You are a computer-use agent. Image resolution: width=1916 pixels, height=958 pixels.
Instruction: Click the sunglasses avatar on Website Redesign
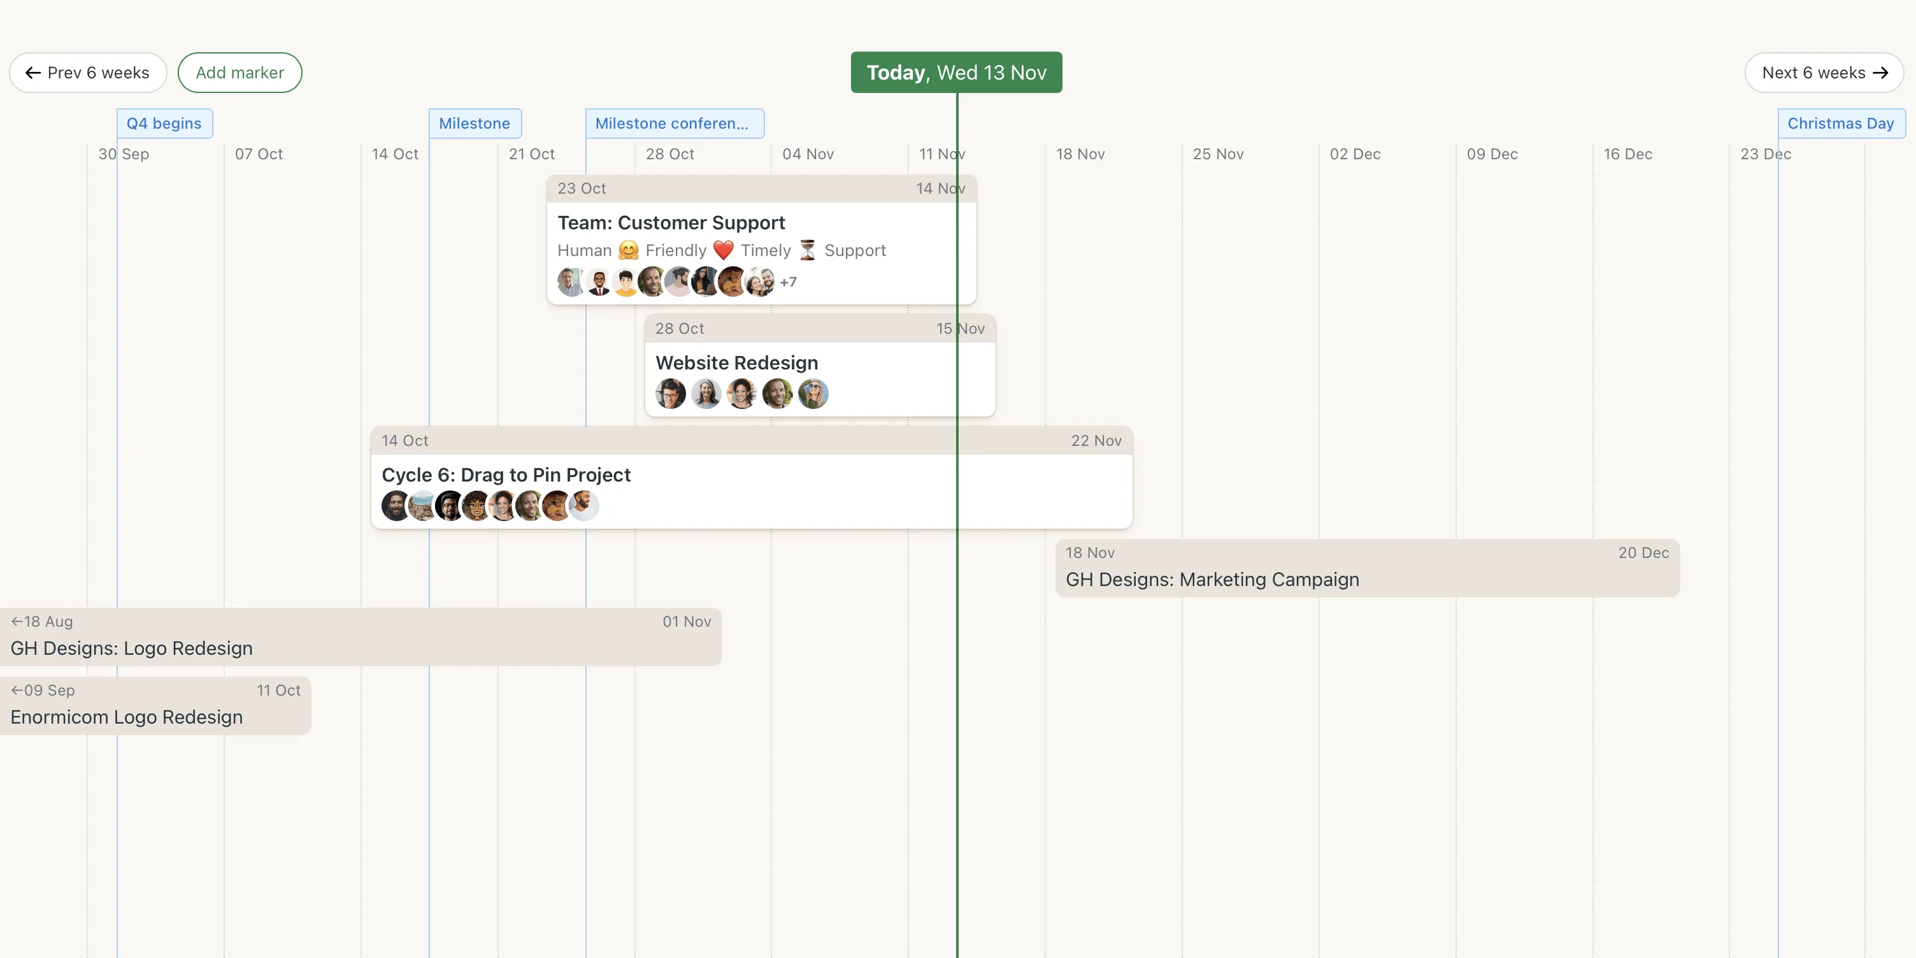point(813,394)
